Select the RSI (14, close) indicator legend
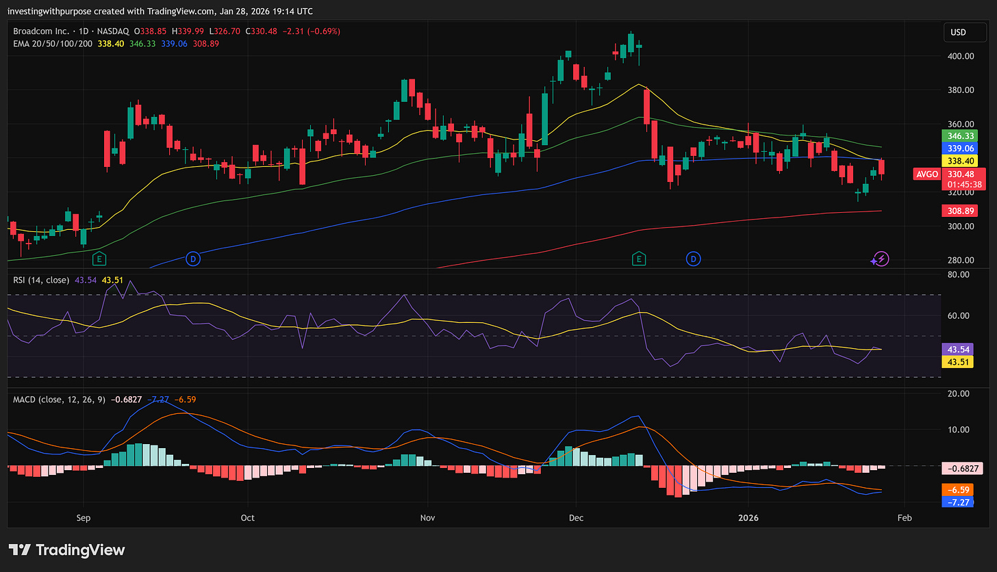The width and height of the screenshot is (997, 572). coord(41,280)
